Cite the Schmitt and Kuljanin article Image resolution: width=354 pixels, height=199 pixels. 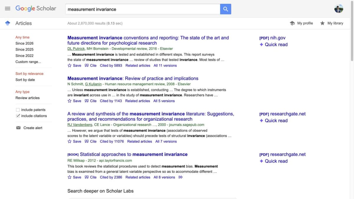pyautogui.click(x=91, y=101)
